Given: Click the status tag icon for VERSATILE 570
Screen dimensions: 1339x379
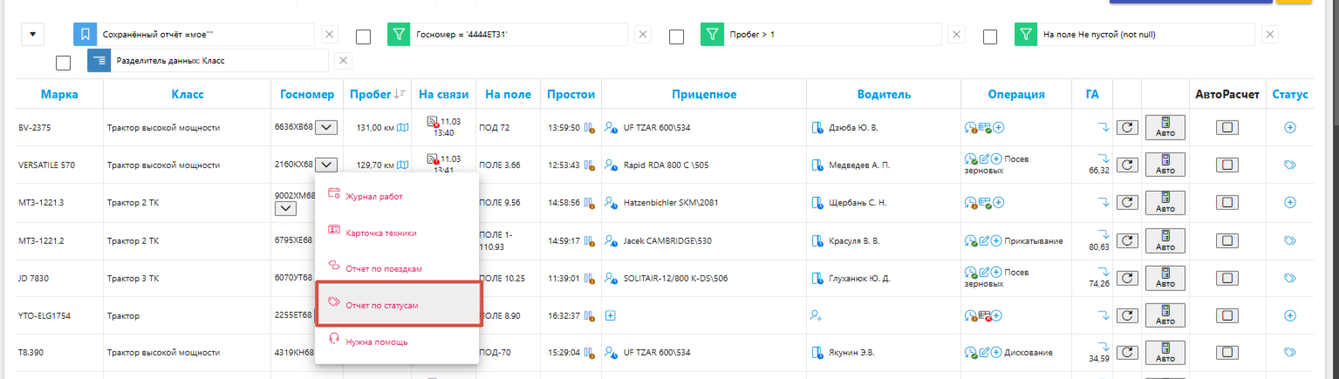Looking at the screenshot, I should click(x=1289, y=165).
